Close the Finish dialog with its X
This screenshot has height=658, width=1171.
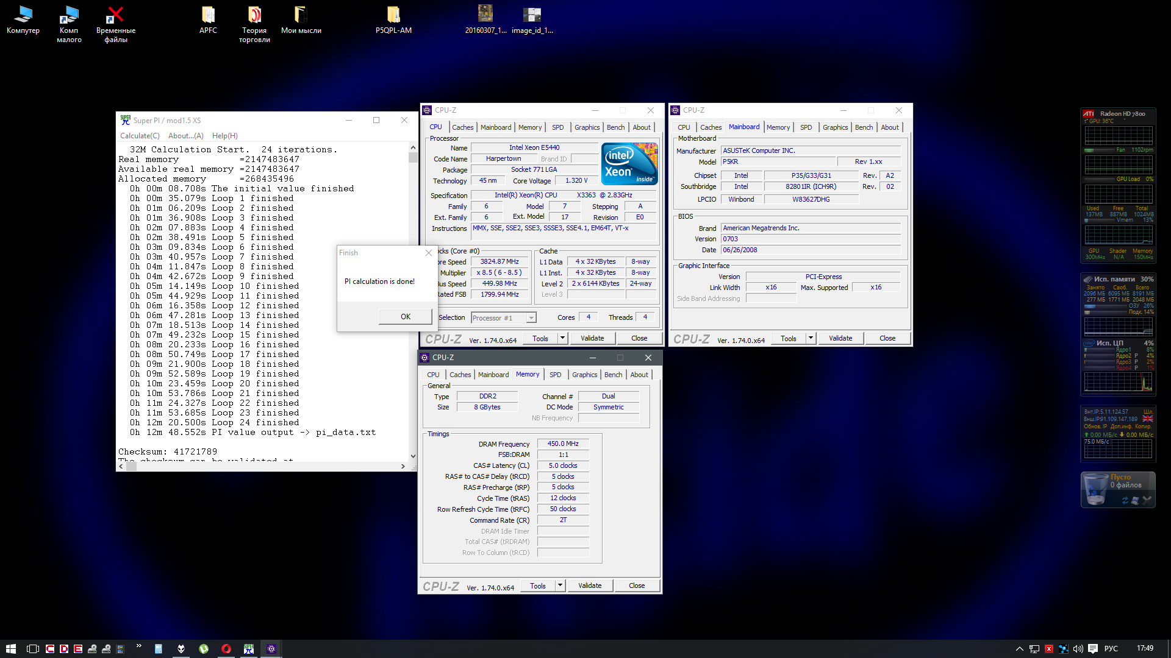pos(429,253)
